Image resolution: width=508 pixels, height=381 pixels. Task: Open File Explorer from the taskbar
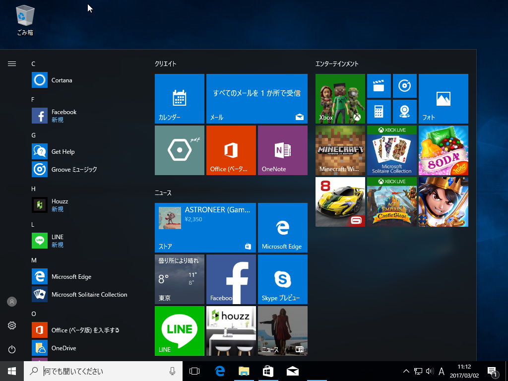(x=244, y=371)
